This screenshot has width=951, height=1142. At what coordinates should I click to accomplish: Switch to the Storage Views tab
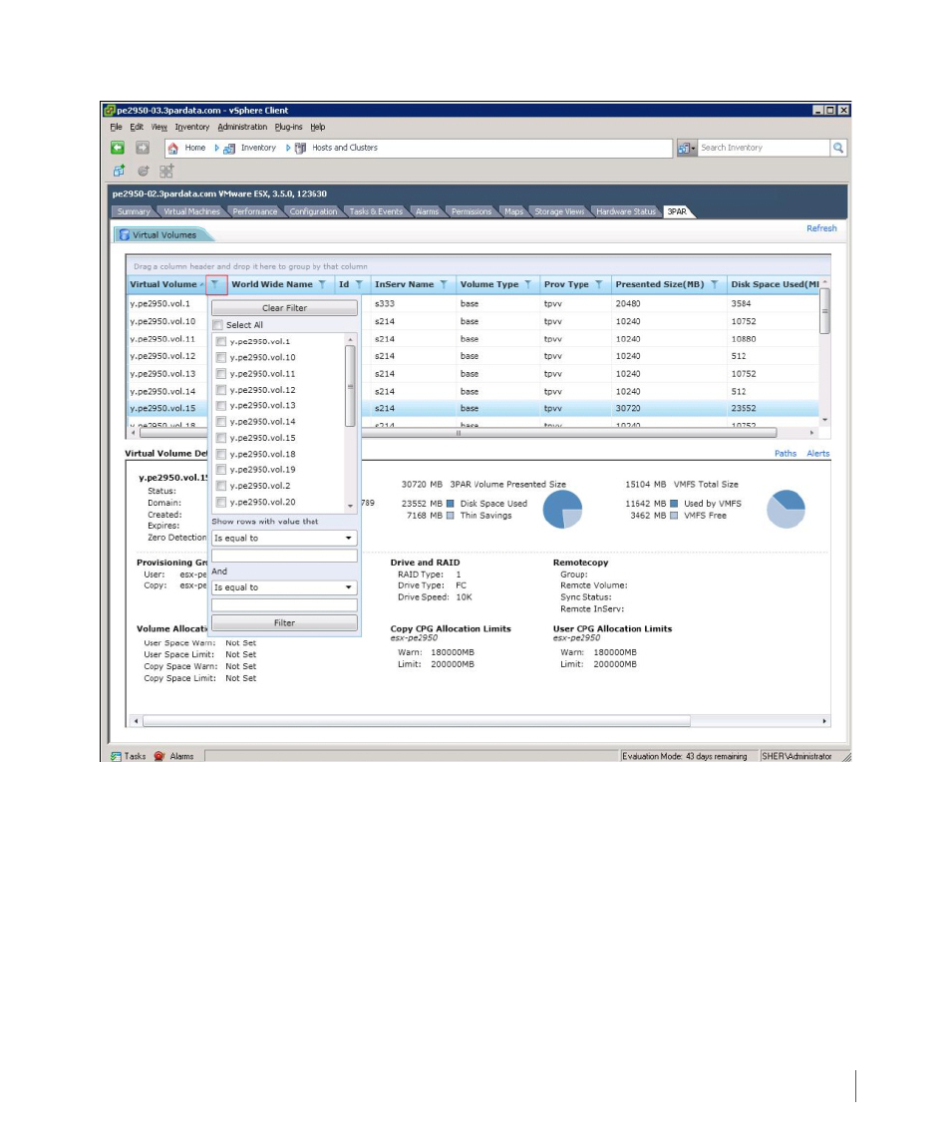tap(559, 211)
